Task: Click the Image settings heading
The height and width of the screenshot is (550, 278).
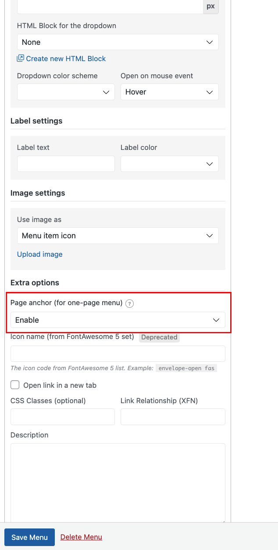Action: tap(38, 193)
